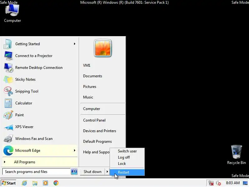Open Sticky Notes icon
249x187 pixels.
8,79
